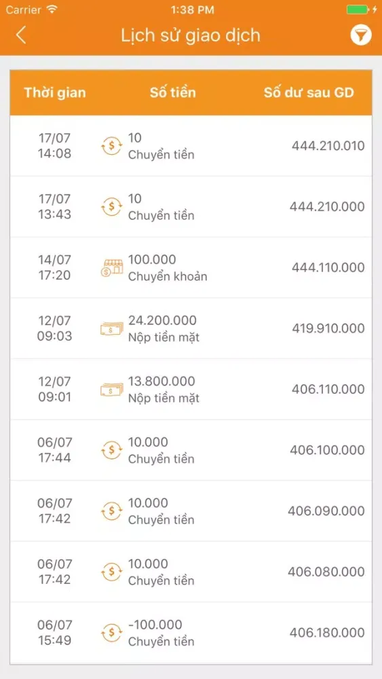Tap the cash icon beside 13.800.000 deposit
Viewport: 382px width, 679px height.
click(x=112, y=389)
